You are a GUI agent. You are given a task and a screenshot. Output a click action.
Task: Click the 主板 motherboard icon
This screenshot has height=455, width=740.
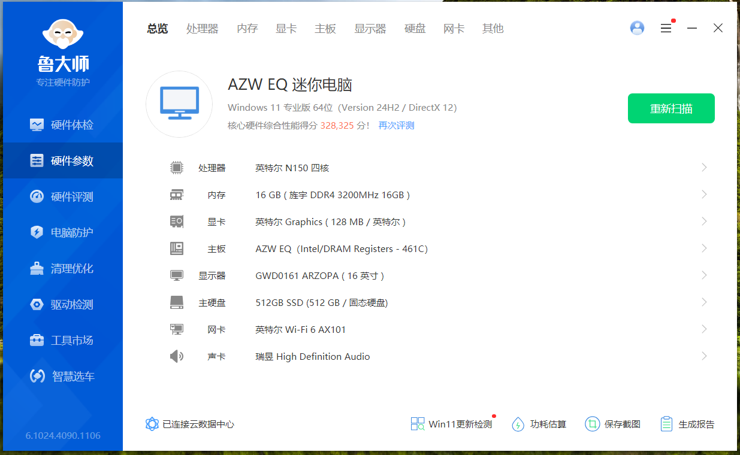click(176, 248)
